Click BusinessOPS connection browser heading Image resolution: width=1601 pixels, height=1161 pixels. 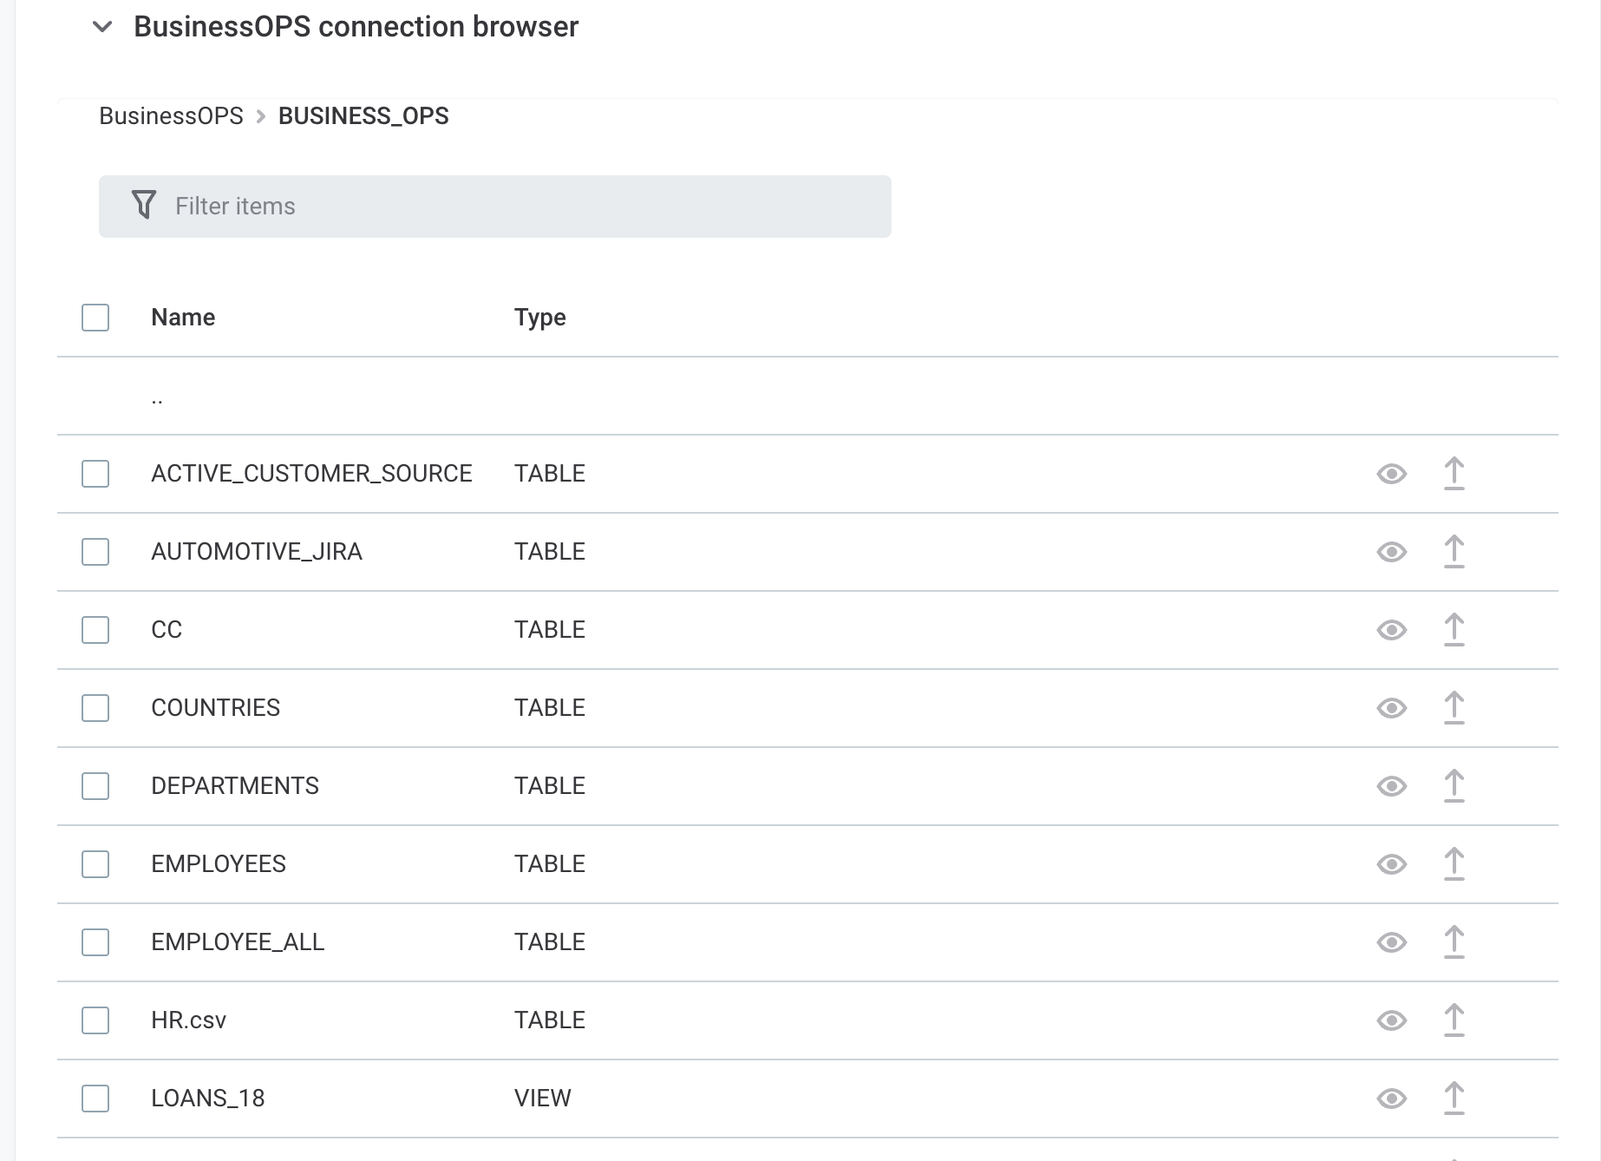[x=356, y=27]
